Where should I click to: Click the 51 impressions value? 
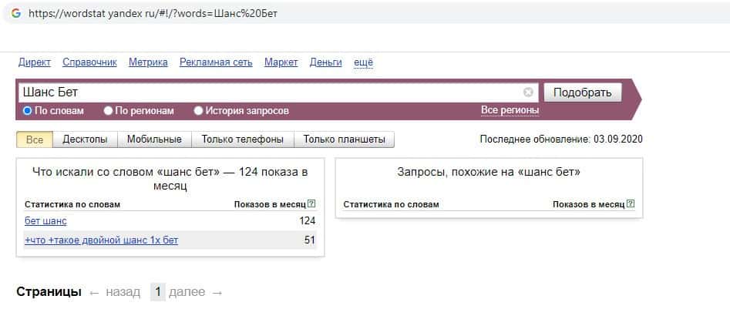pos(310,240)
